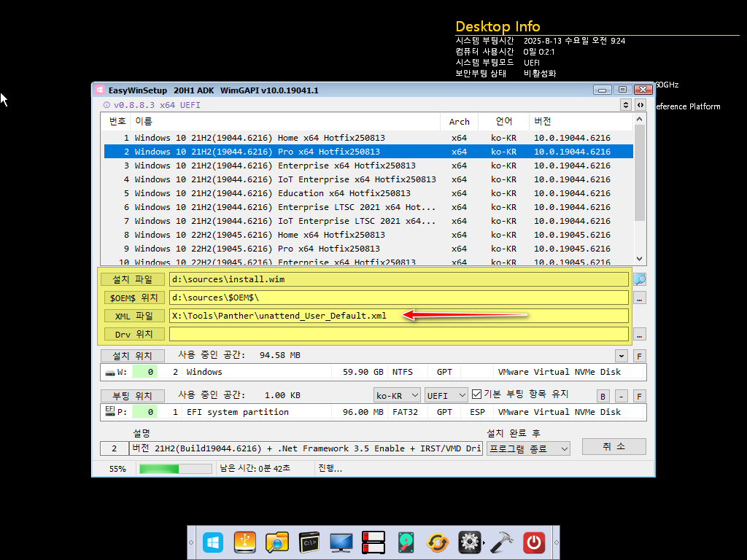Image resolution: width=747 pixels, height=560 pixels.
Task: Click the Drv 위치 button
Action: pos(133,334)
